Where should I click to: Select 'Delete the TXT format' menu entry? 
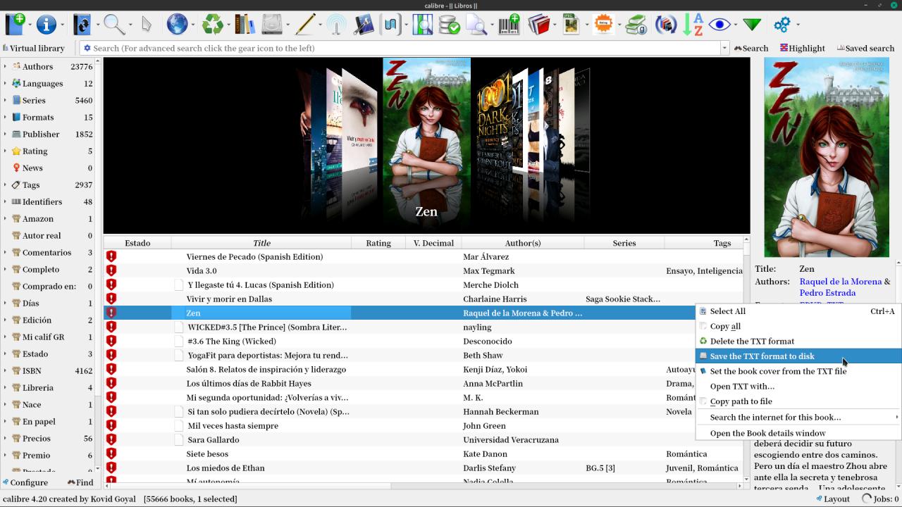point(752,342)
